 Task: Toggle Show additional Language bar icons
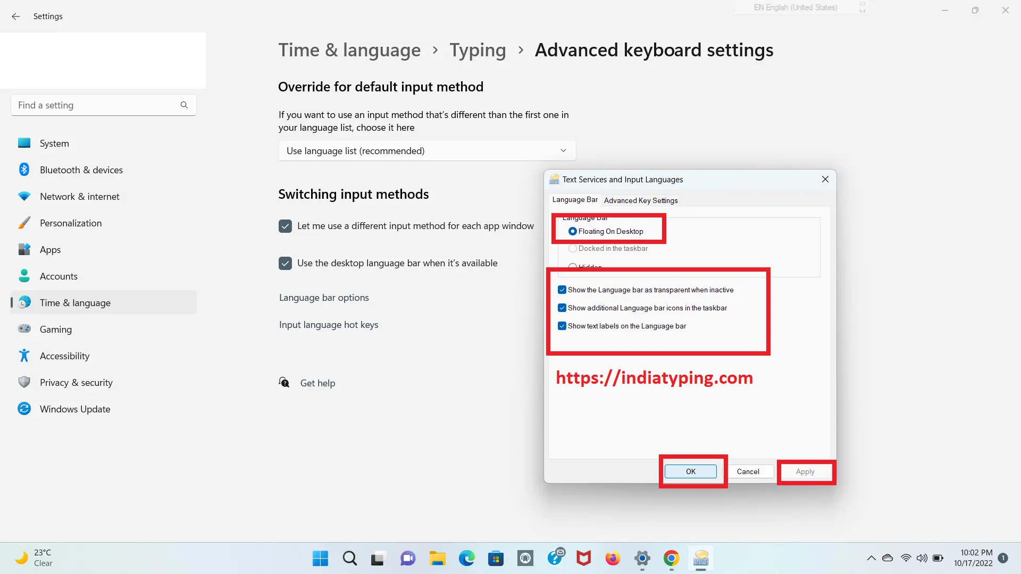click(562, 308)
